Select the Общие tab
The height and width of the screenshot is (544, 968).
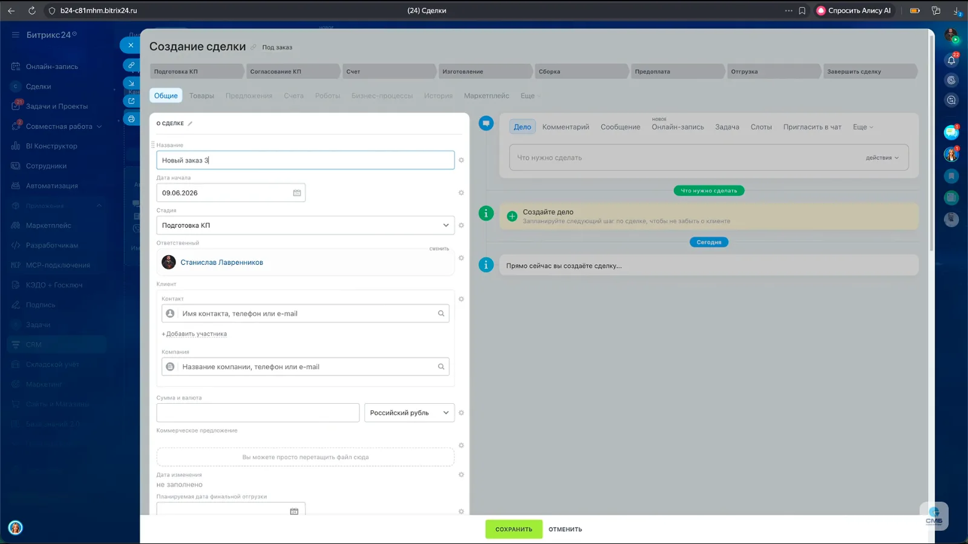tap(166, 96)
